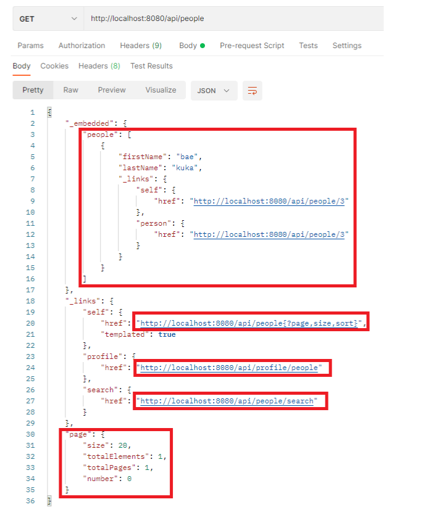Click the request URL input field
Screen dimensions: 426x515
[x=234, y=19]
